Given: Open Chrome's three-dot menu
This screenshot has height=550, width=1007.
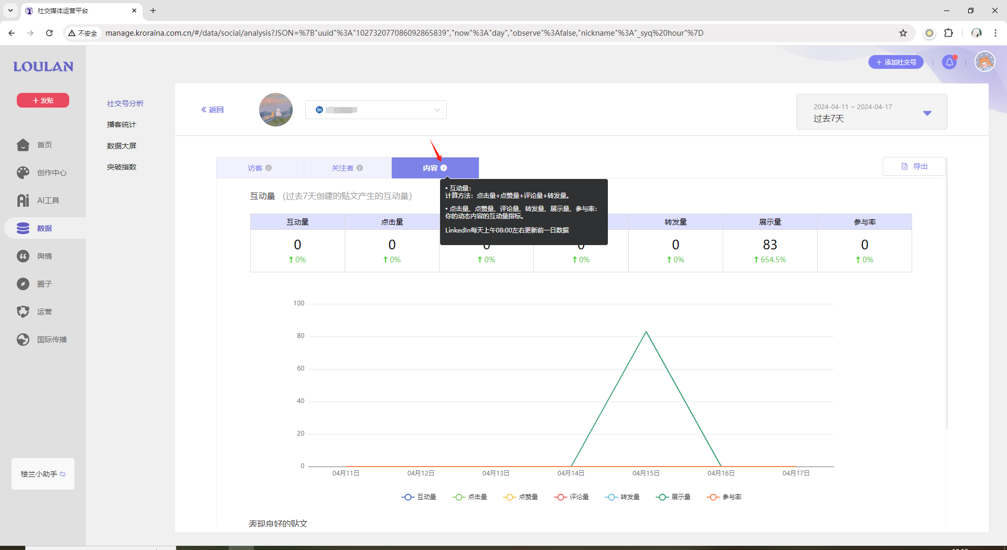Looking at the screenshot, I should (995, 33).
